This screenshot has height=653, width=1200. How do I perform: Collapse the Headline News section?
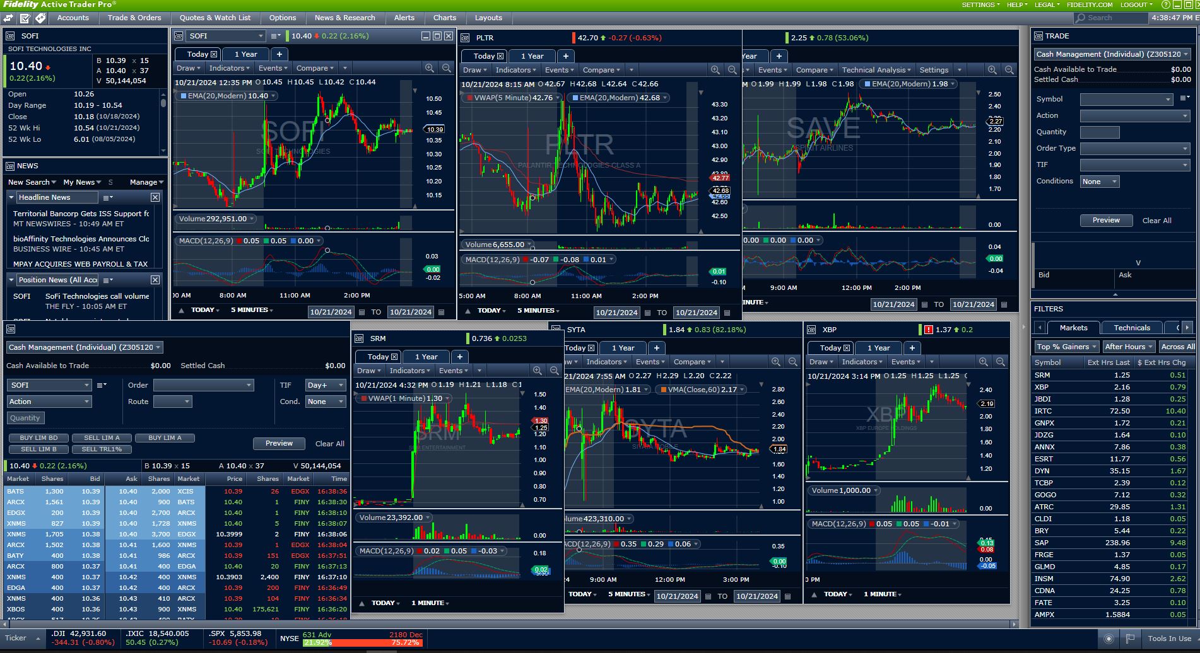click(11, 197)
